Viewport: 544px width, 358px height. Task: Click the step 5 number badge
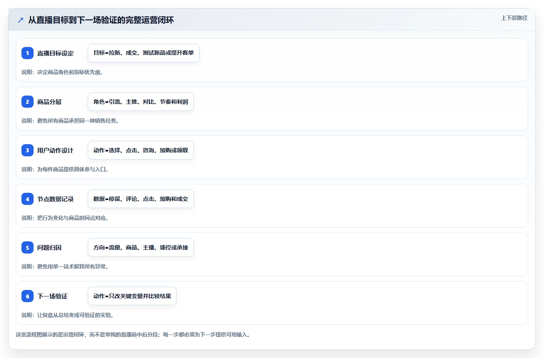28,247
